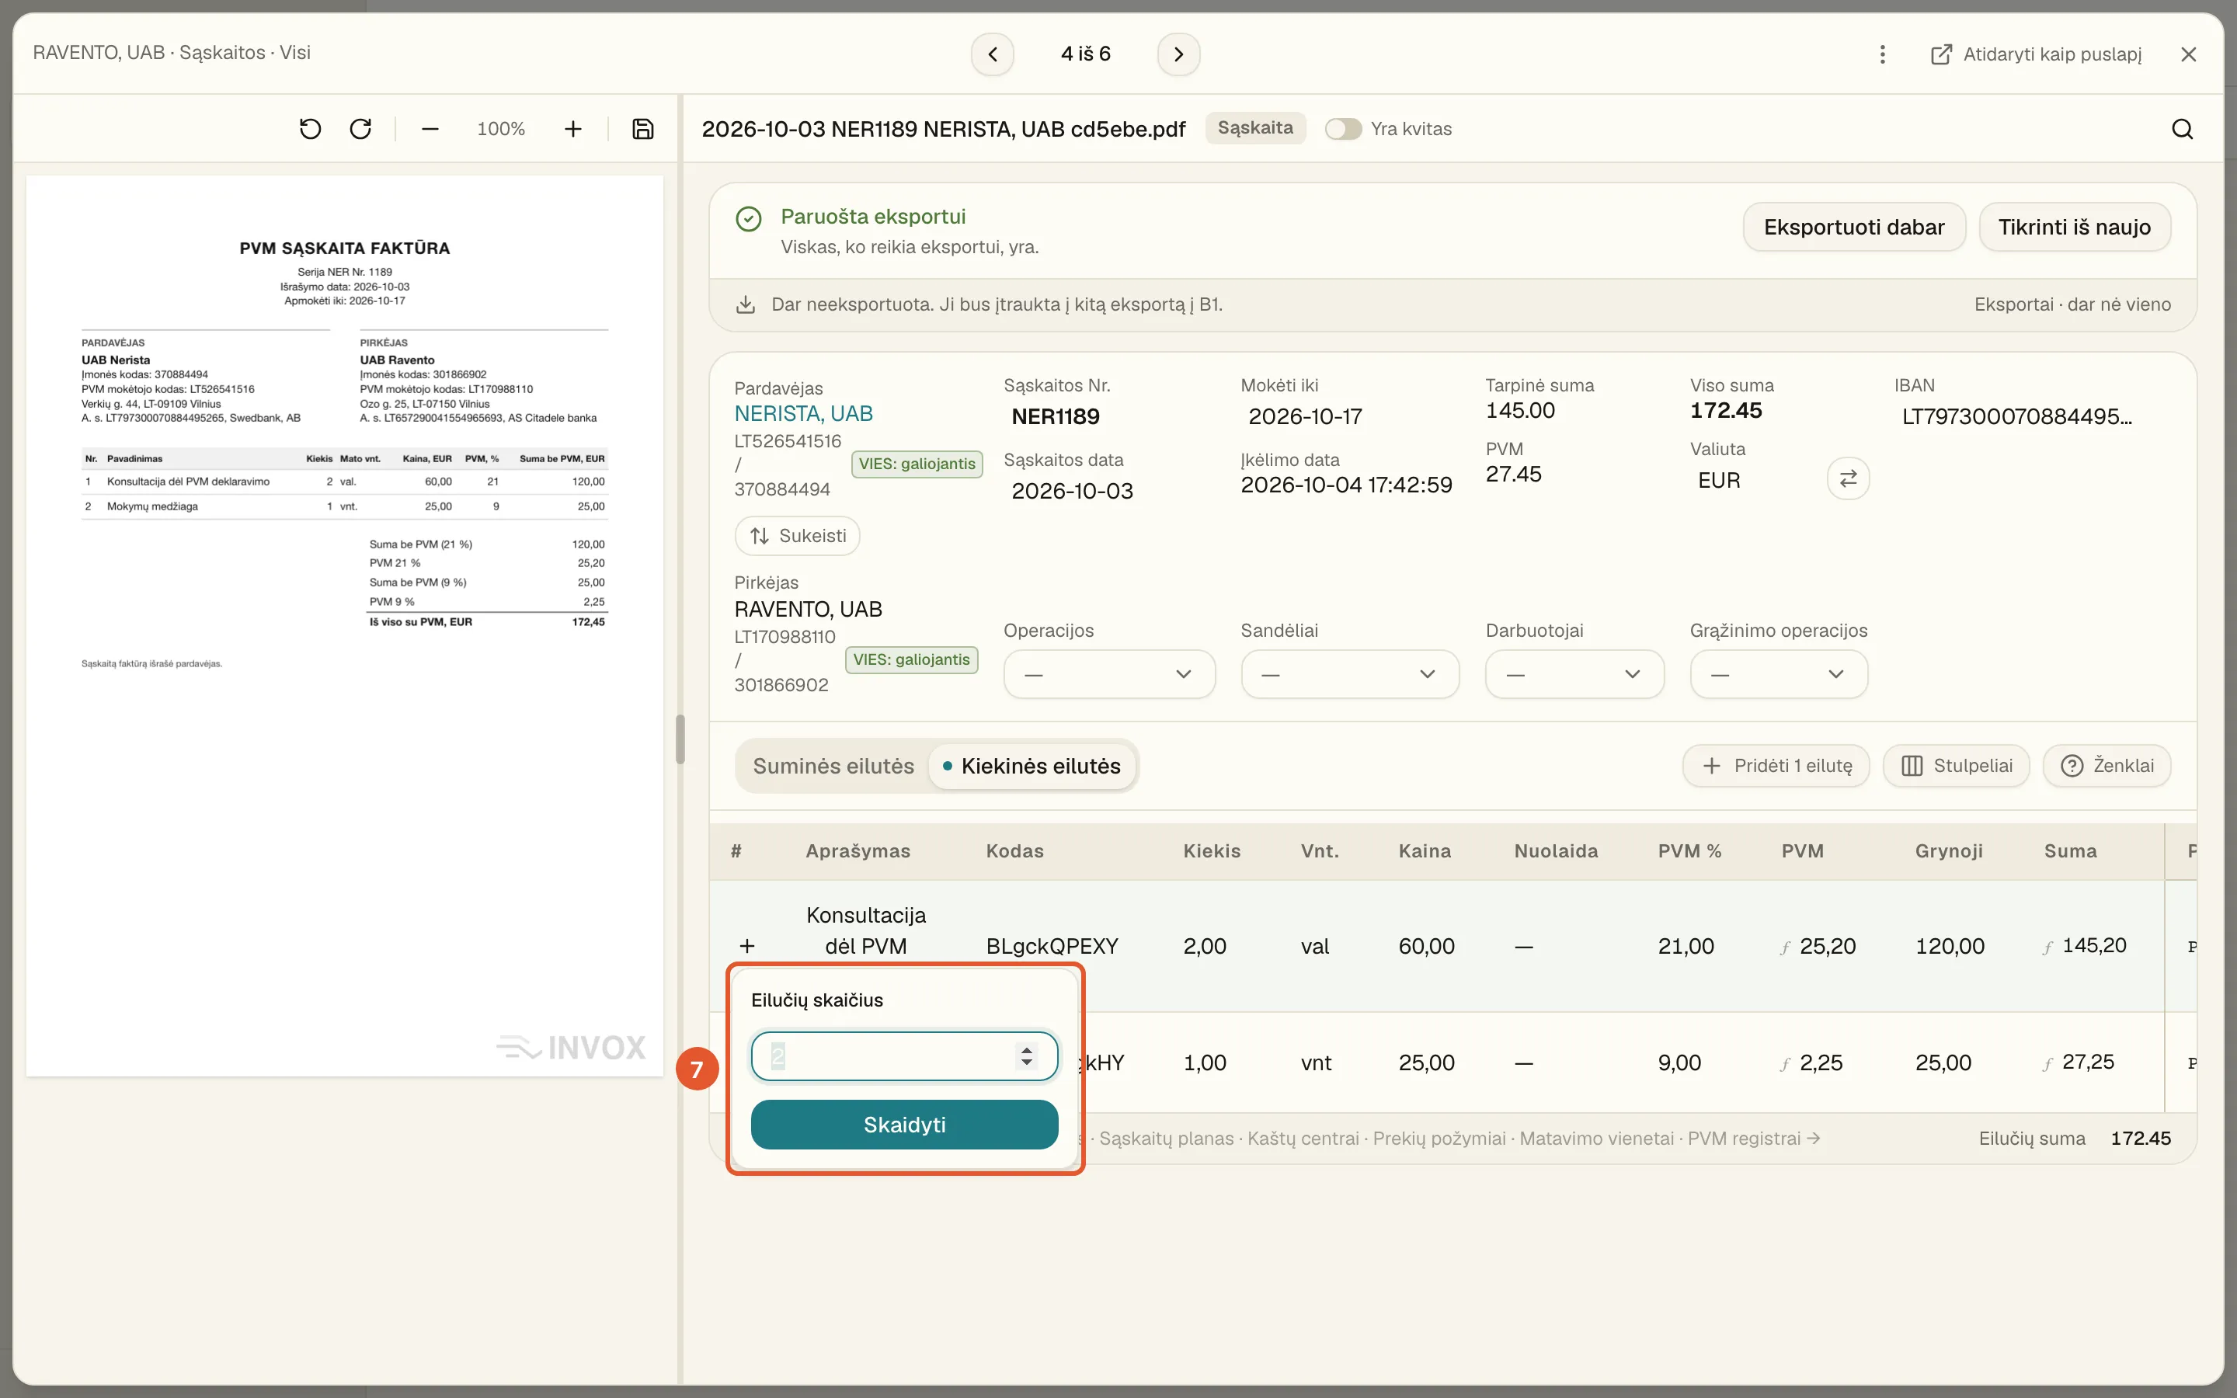Image resolution: width=2237 pixels, height=1398 pixels.
Task: Click the pane divider handle
Action: 680,739
